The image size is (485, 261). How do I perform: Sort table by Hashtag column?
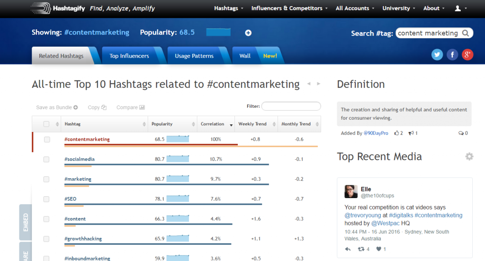[105, 124]
